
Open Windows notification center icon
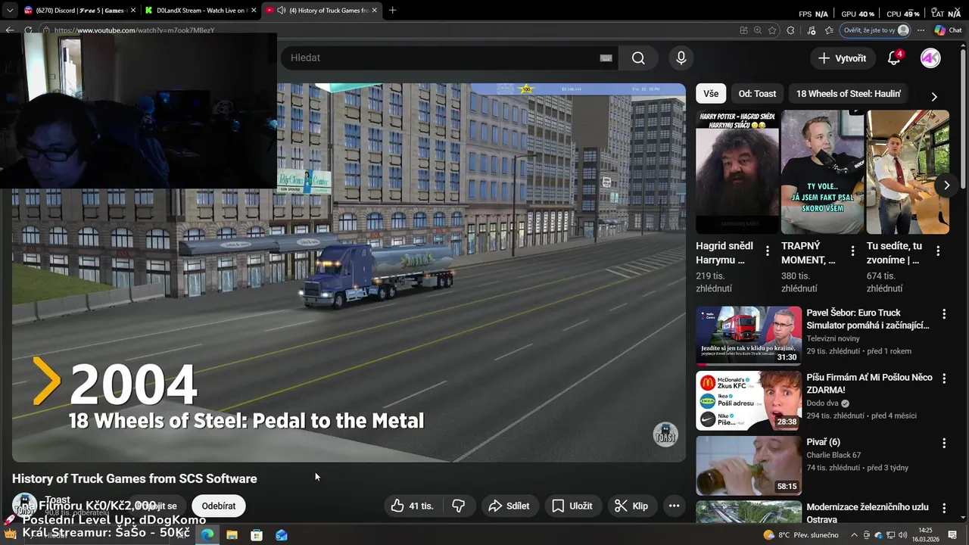[952, 535]
